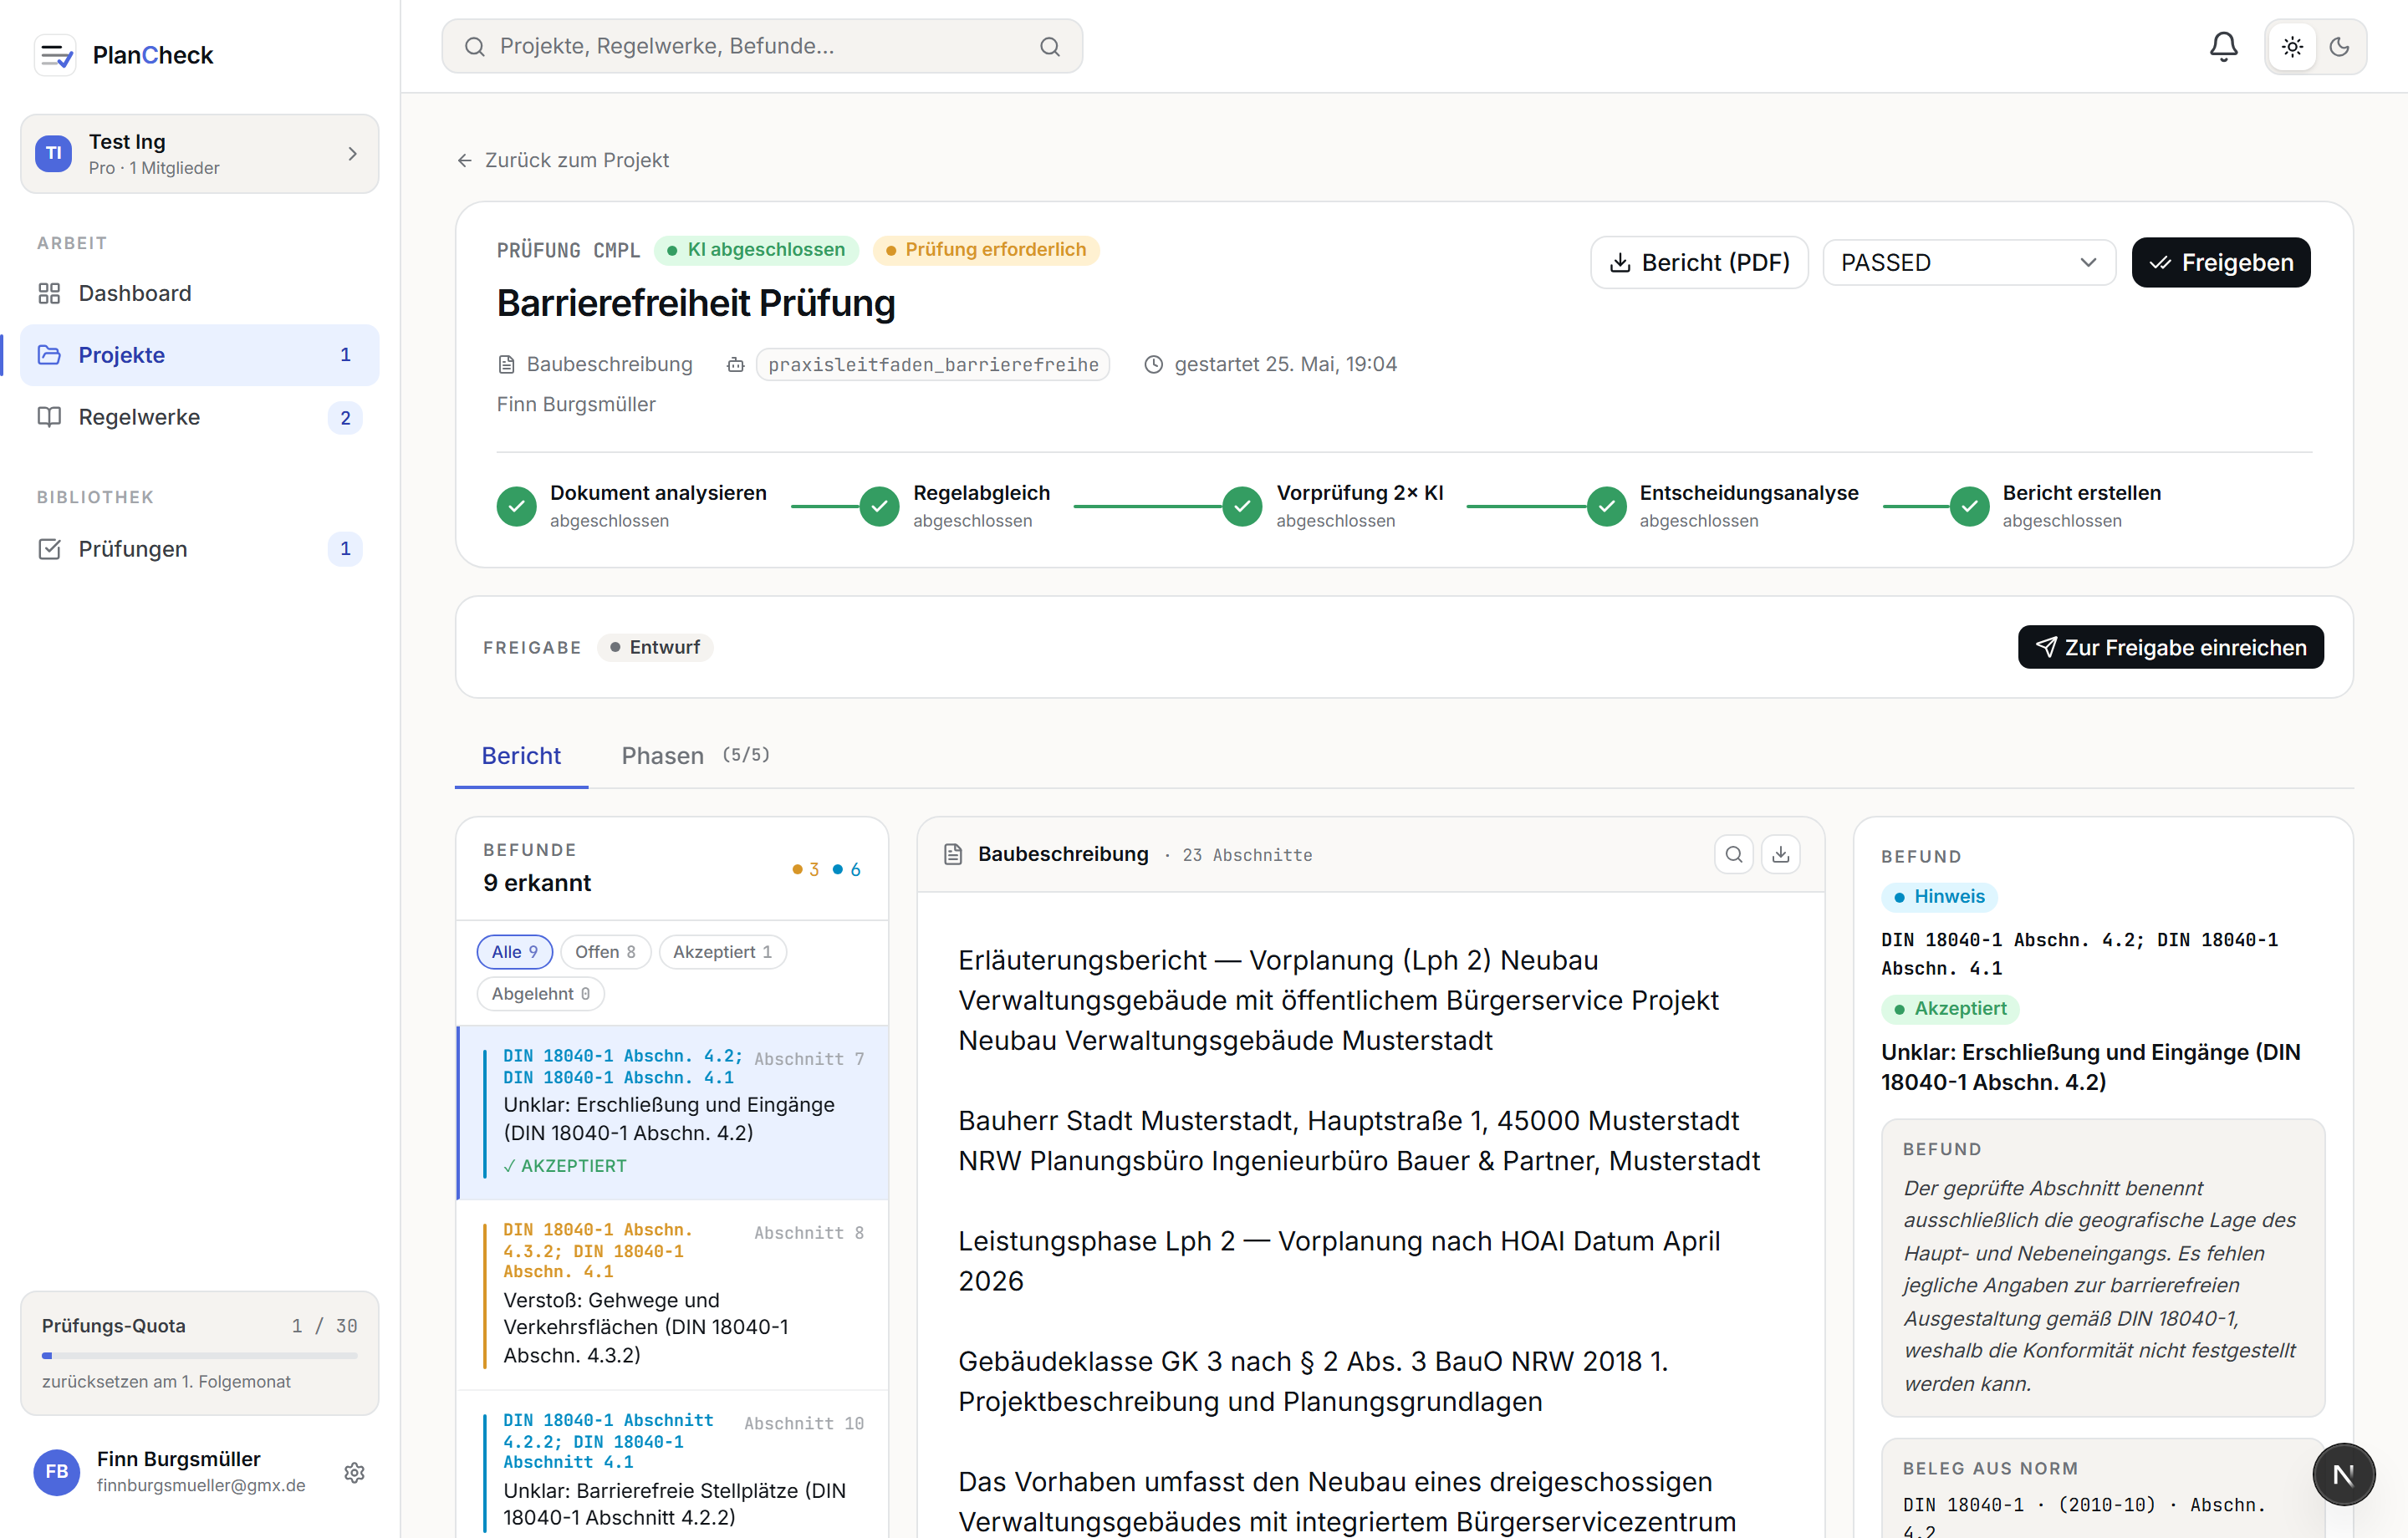
Task: Select finding Unklar: Barrierefreie Stellplätze
Action: pos(672,1465)
